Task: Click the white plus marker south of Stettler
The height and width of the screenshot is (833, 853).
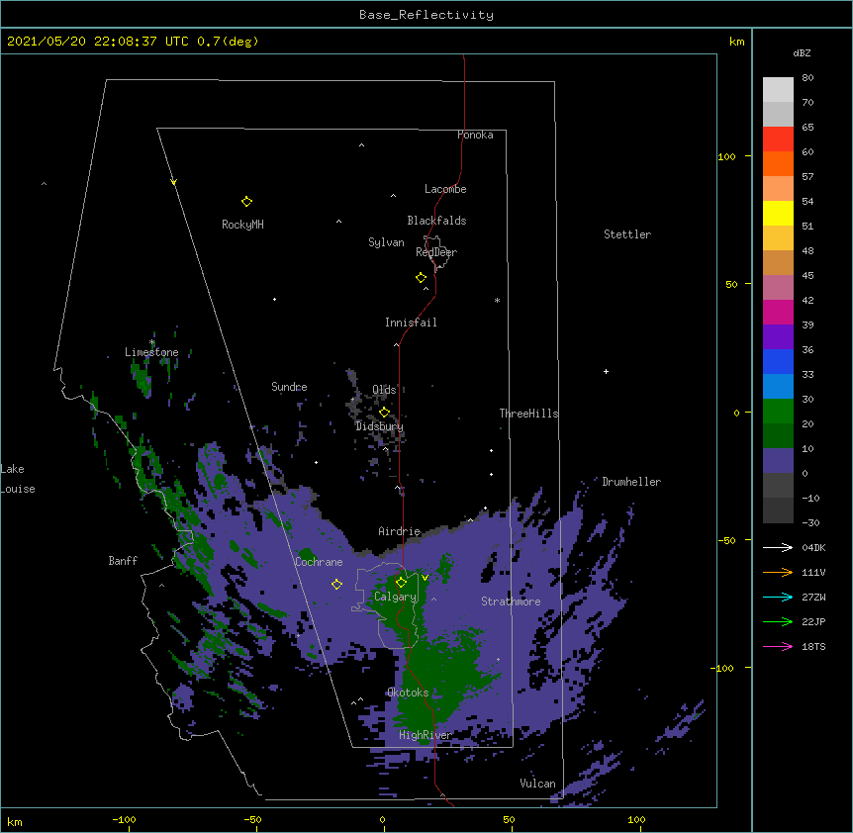Action: pyautogui.click(x=606, y=371)
